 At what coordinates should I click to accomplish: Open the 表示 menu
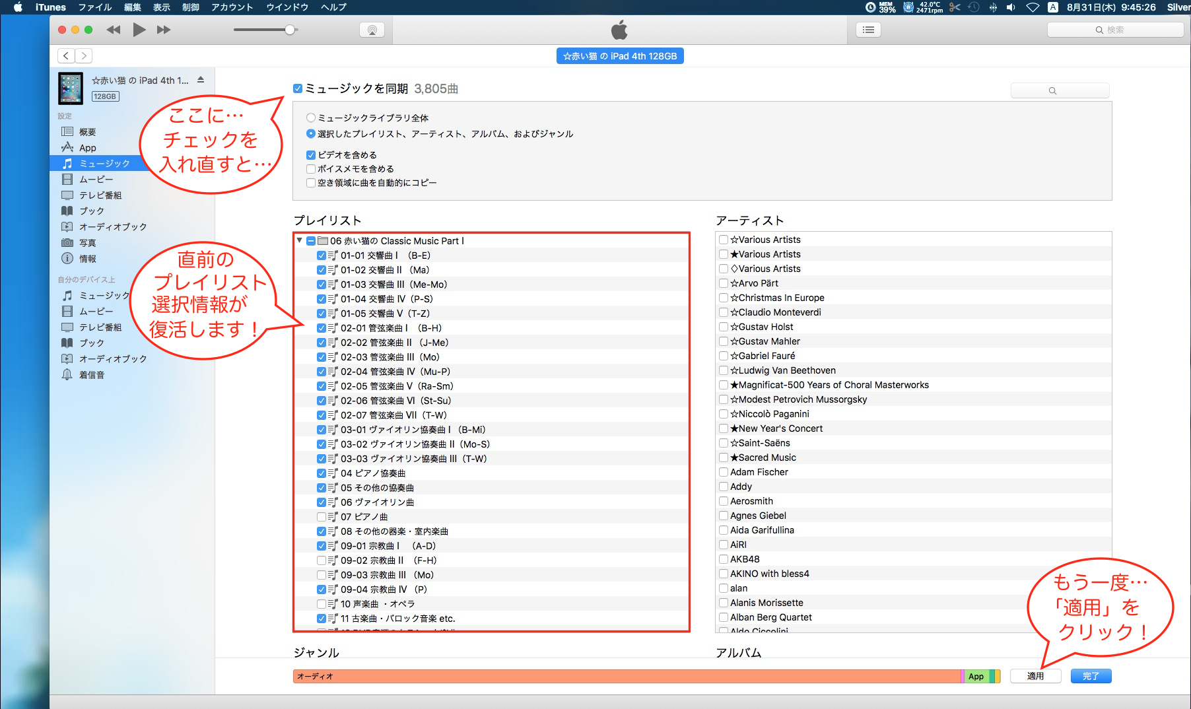pyautogui.click(x=162, y=7)
